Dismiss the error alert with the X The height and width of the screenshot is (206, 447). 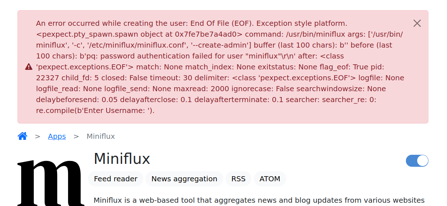click(417, 23)
